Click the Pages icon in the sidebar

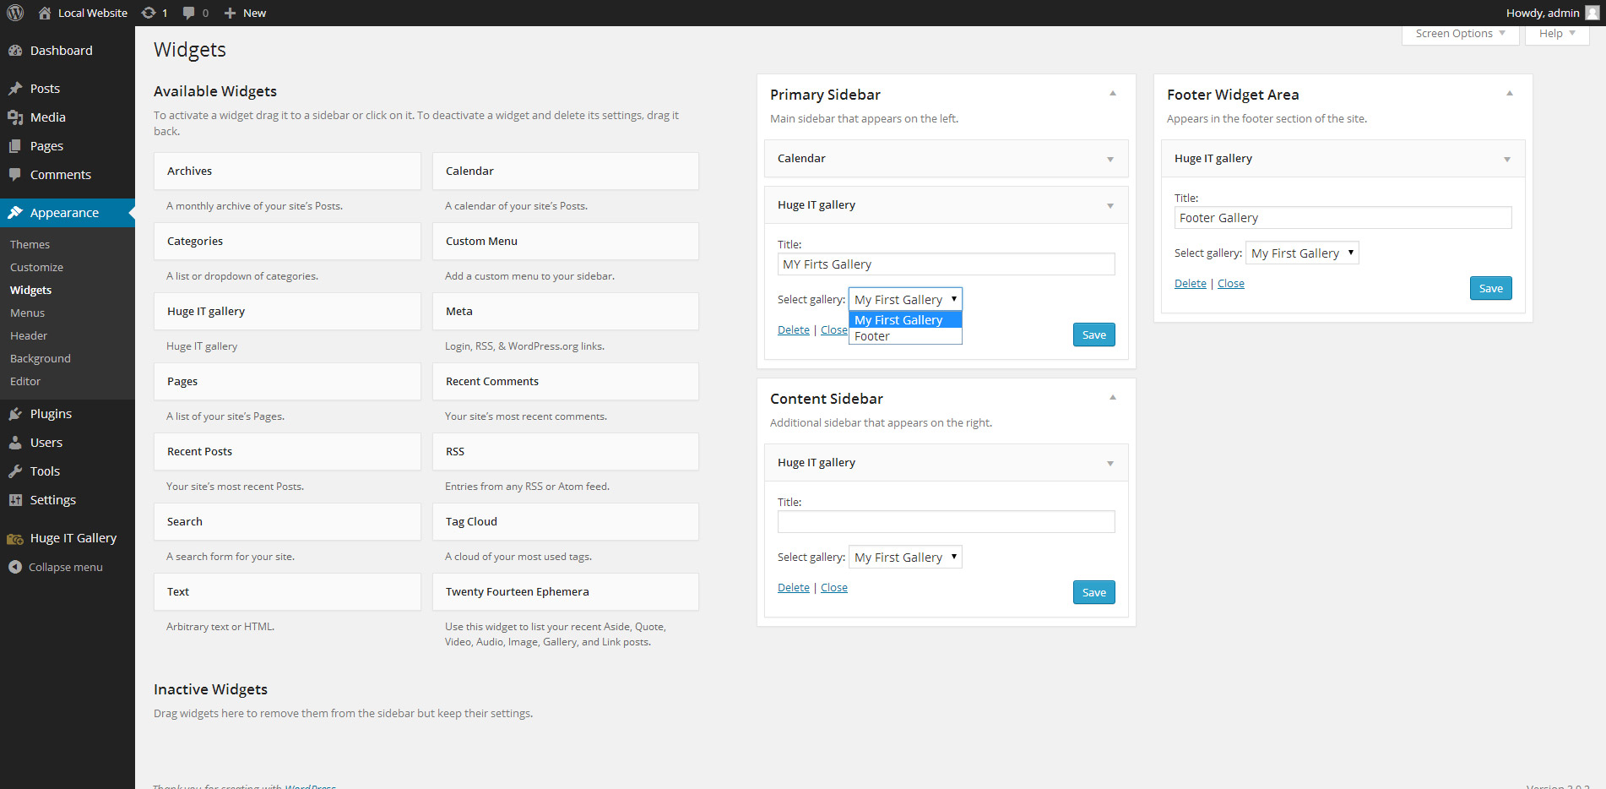pyautogui.click(x=15, y=146)
